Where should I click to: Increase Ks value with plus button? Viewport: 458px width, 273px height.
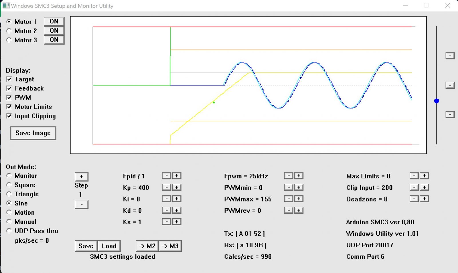point(177,222)
